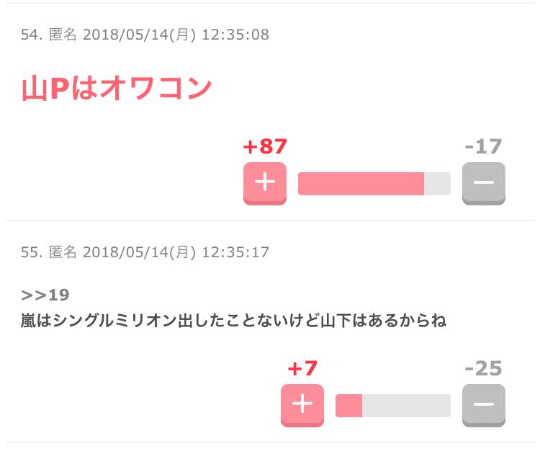
Task: Click the -25 downvote count
Action: (484, 368)
